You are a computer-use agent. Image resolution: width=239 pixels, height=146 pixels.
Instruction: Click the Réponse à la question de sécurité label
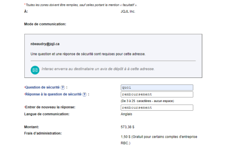click(53, 94)
